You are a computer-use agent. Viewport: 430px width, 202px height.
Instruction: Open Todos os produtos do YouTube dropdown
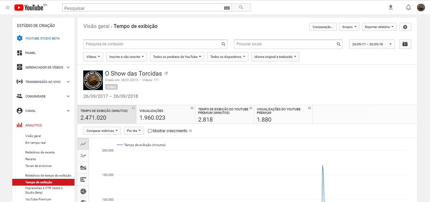pyautogui.click(x=177, y=57)
